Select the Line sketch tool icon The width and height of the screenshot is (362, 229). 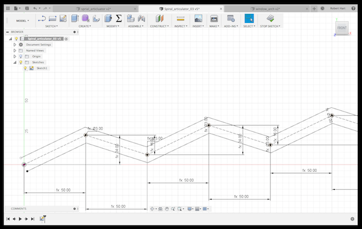coord(42,19)
